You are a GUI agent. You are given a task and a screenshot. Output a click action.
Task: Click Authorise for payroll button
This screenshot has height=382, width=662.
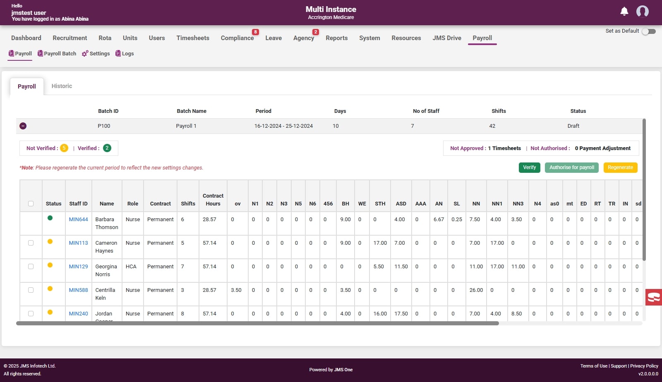click(571, 167)
